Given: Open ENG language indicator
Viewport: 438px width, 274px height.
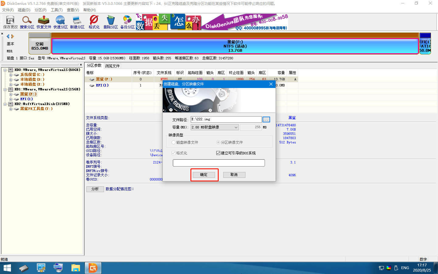Looking at the screenshot, I should [x=405, y=268].
